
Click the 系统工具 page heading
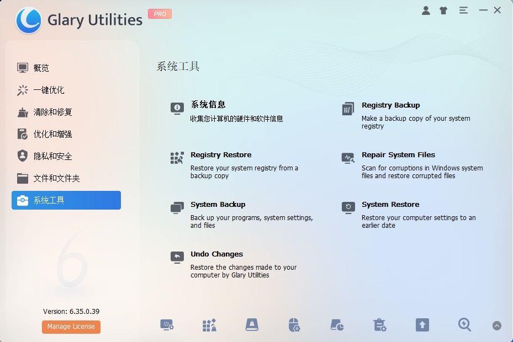coord(178,66)
